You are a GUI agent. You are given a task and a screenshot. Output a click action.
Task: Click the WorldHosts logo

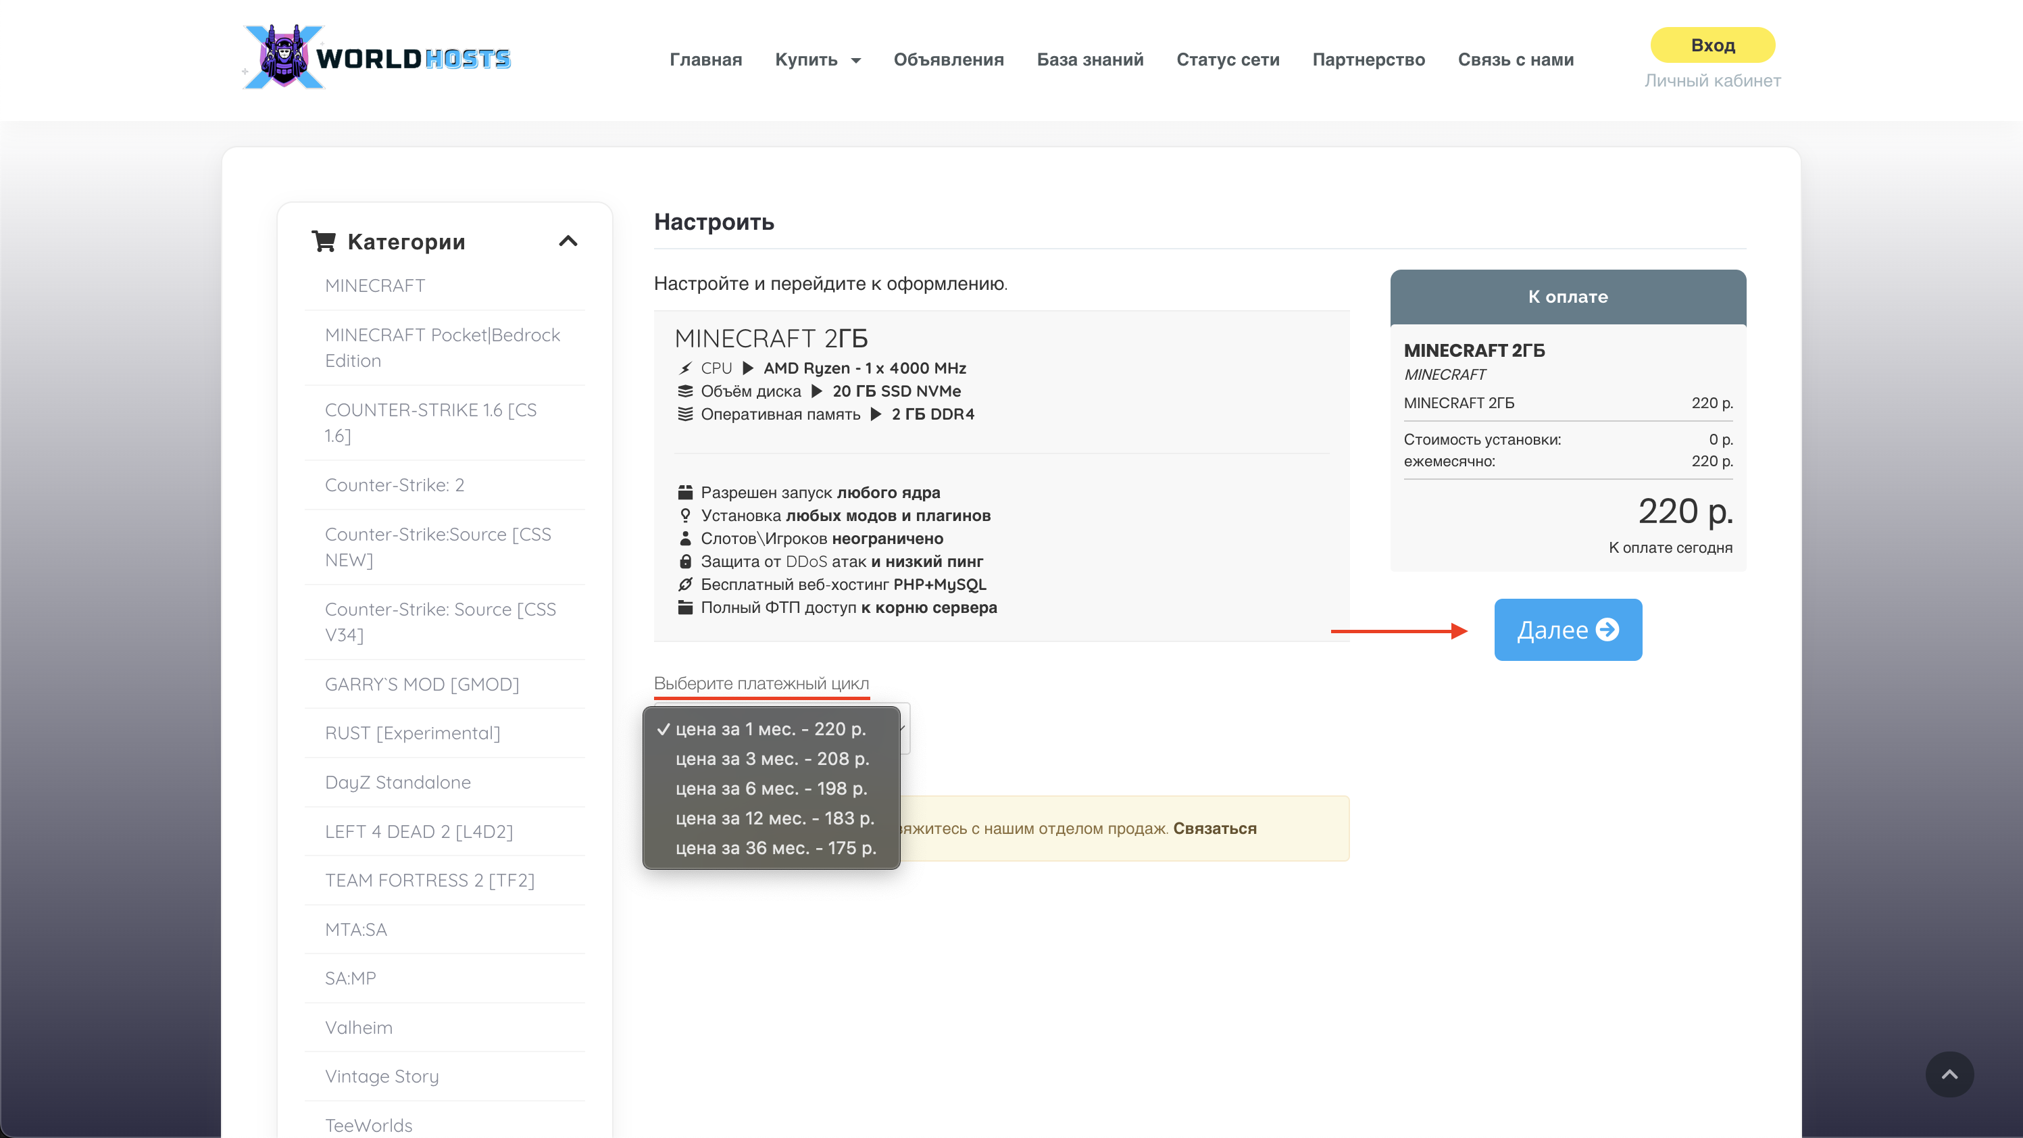377,57
